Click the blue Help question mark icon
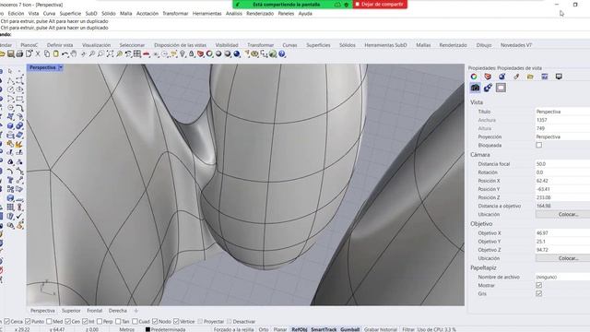This screenshot has height=332, width=590. coord(282,54)
